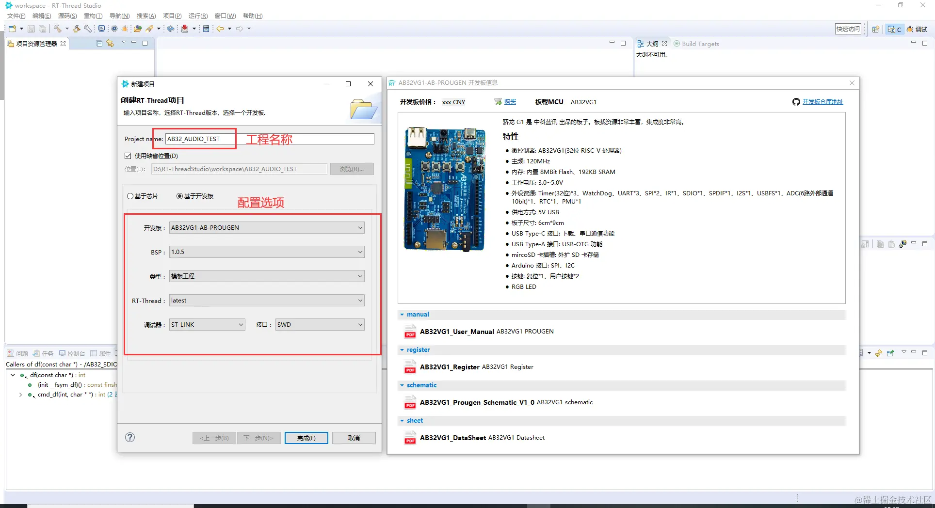The width and height of the screenshot is (935, 508).
Task: Collapse the schematic section
Action: tap(402, 385)
